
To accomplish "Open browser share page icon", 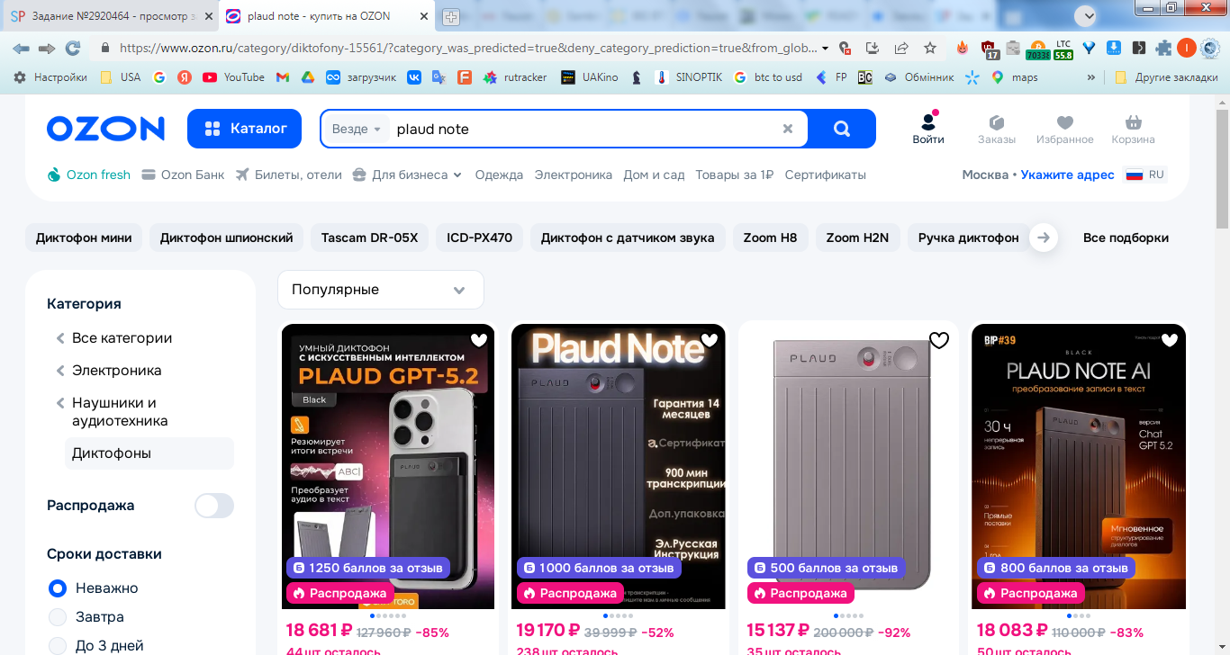I will coord(901,49).
